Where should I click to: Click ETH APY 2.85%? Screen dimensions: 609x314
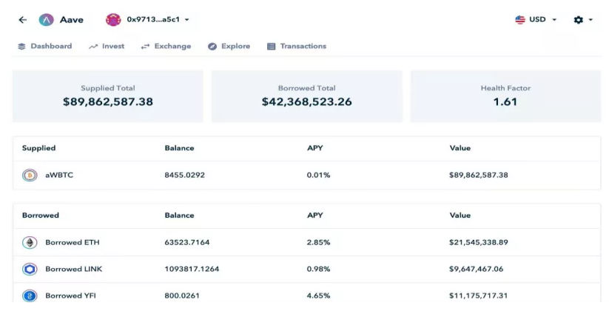click(318, 242)
